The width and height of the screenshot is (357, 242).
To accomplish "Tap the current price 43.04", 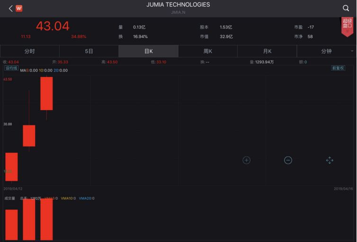I will click(x=53, y=26).
